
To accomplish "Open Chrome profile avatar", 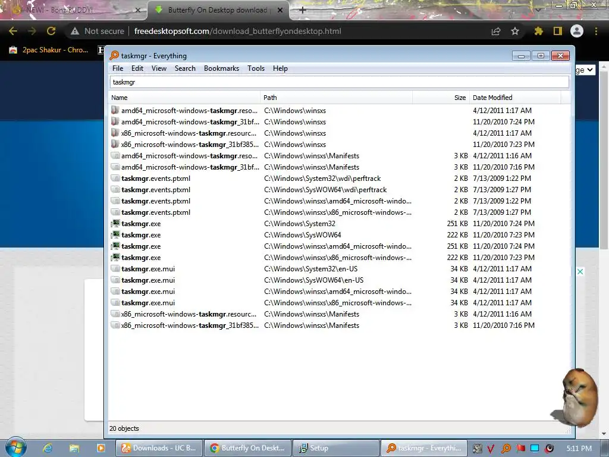I will 577,31.
